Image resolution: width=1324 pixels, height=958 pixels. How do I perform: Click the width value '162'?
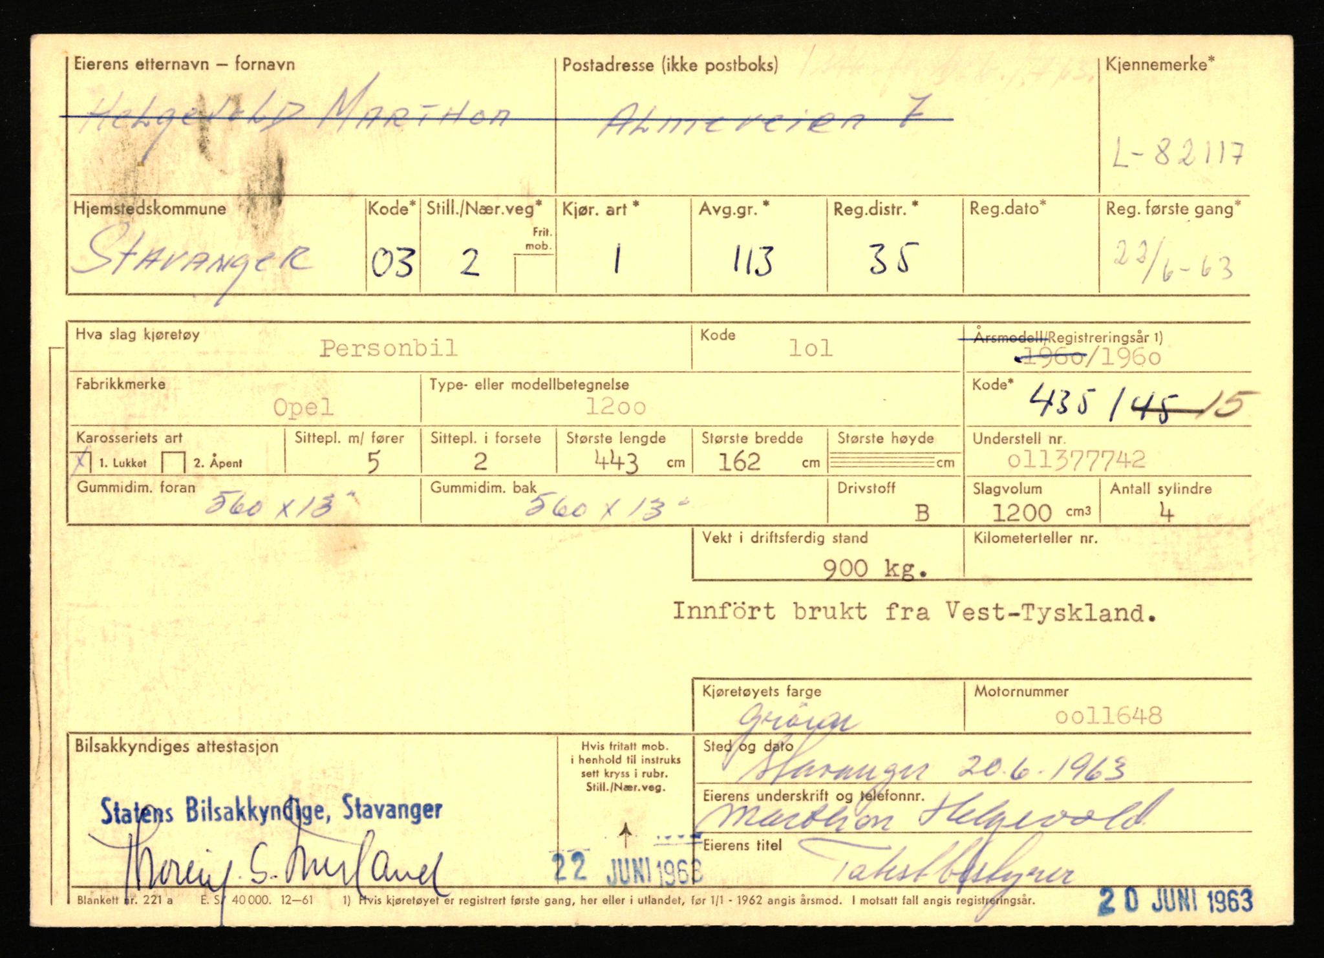click(x=739, y=462)
